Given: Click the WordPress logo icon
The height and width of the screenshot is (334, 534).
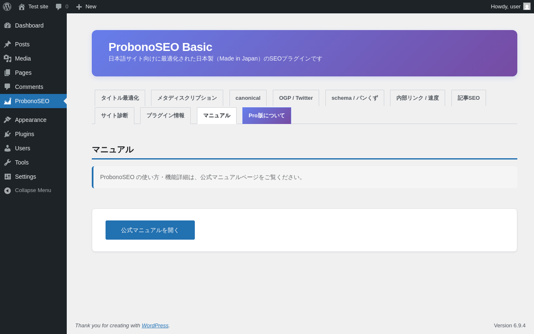Looking at the screenshot, I should pyautogui.click(x=7, y=7).
